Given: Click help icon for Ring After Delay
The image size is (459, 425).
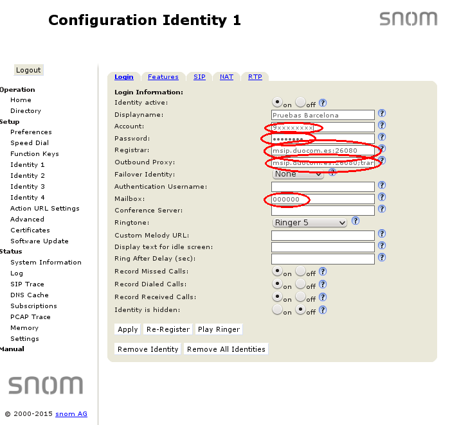Looking at the screenshot, I should [x=382, y=257].
